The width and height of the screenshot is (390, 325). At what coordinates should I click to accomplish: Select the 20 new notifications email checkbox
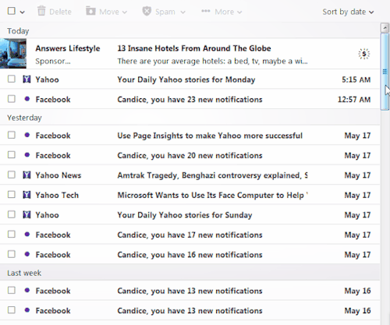pyautogui.click(x=12, y=155)
